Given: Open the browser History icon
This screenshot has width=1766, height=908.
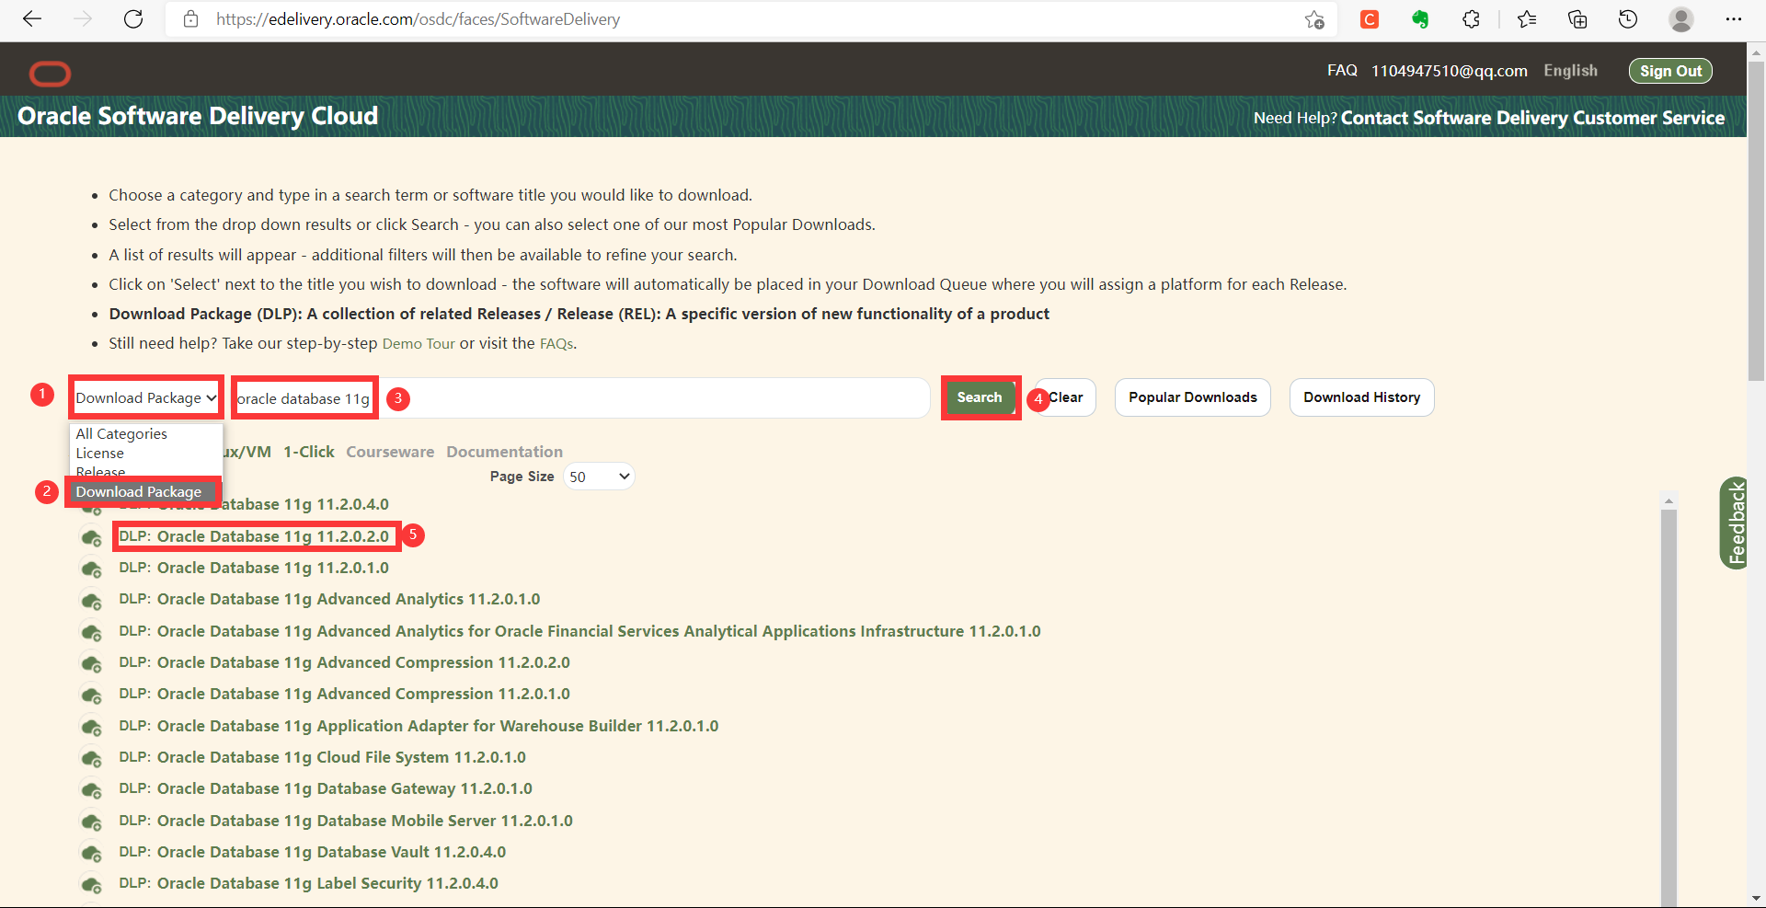Looking at the screenshot, I should 1628,19.
